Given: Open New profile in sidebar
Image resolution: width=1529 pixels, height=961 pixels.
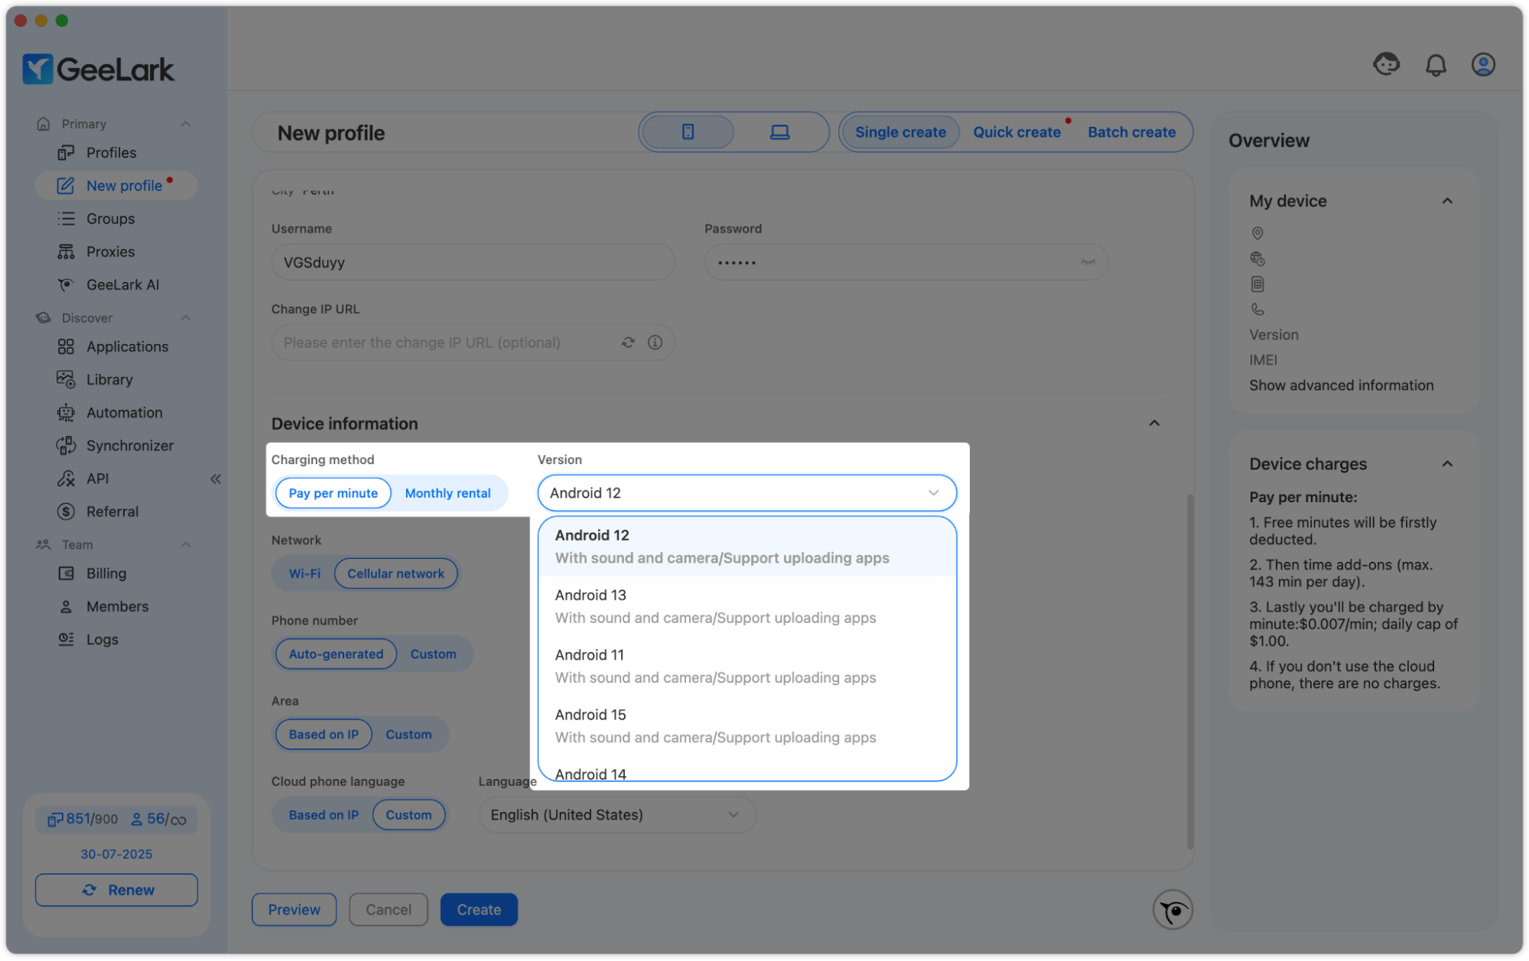Looking at the screenshot, I should tap(116, 186).
